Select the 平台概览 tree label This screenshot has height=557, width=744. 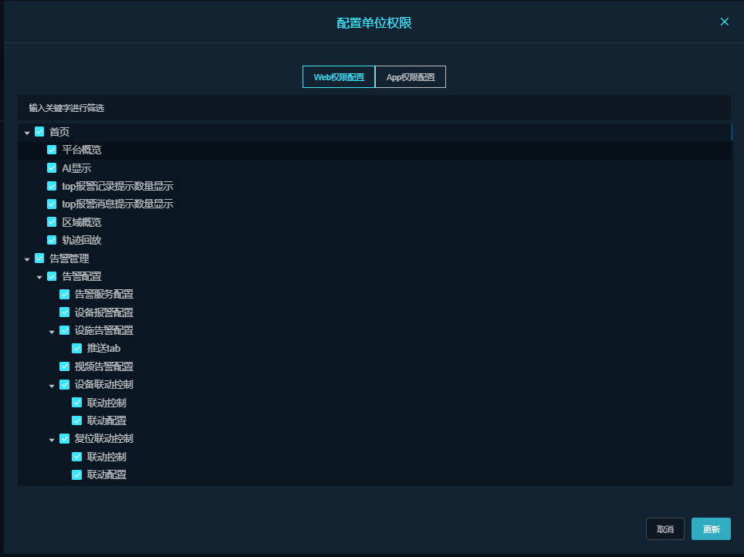tap(82, 150)
